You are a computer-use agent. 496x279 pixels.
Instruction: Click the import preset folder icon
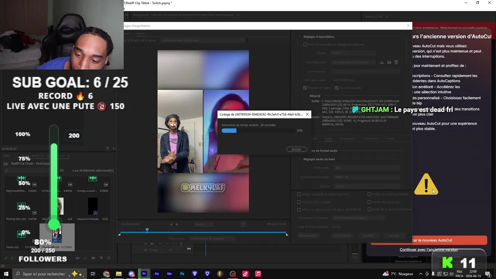(389, 62)
